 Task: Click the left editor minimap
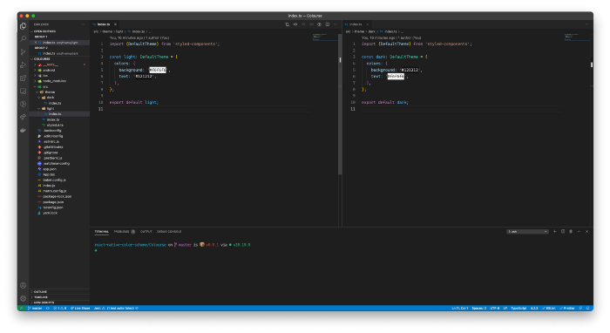tap(324, 37)
